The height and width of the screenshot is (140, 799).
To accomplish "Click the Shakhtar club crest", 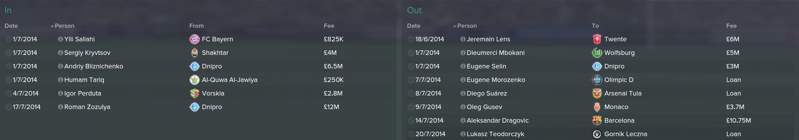I will click(x=194, y=53).
